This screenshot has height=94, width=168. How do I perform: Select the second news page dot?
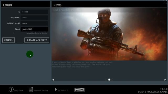coord(109,80)
